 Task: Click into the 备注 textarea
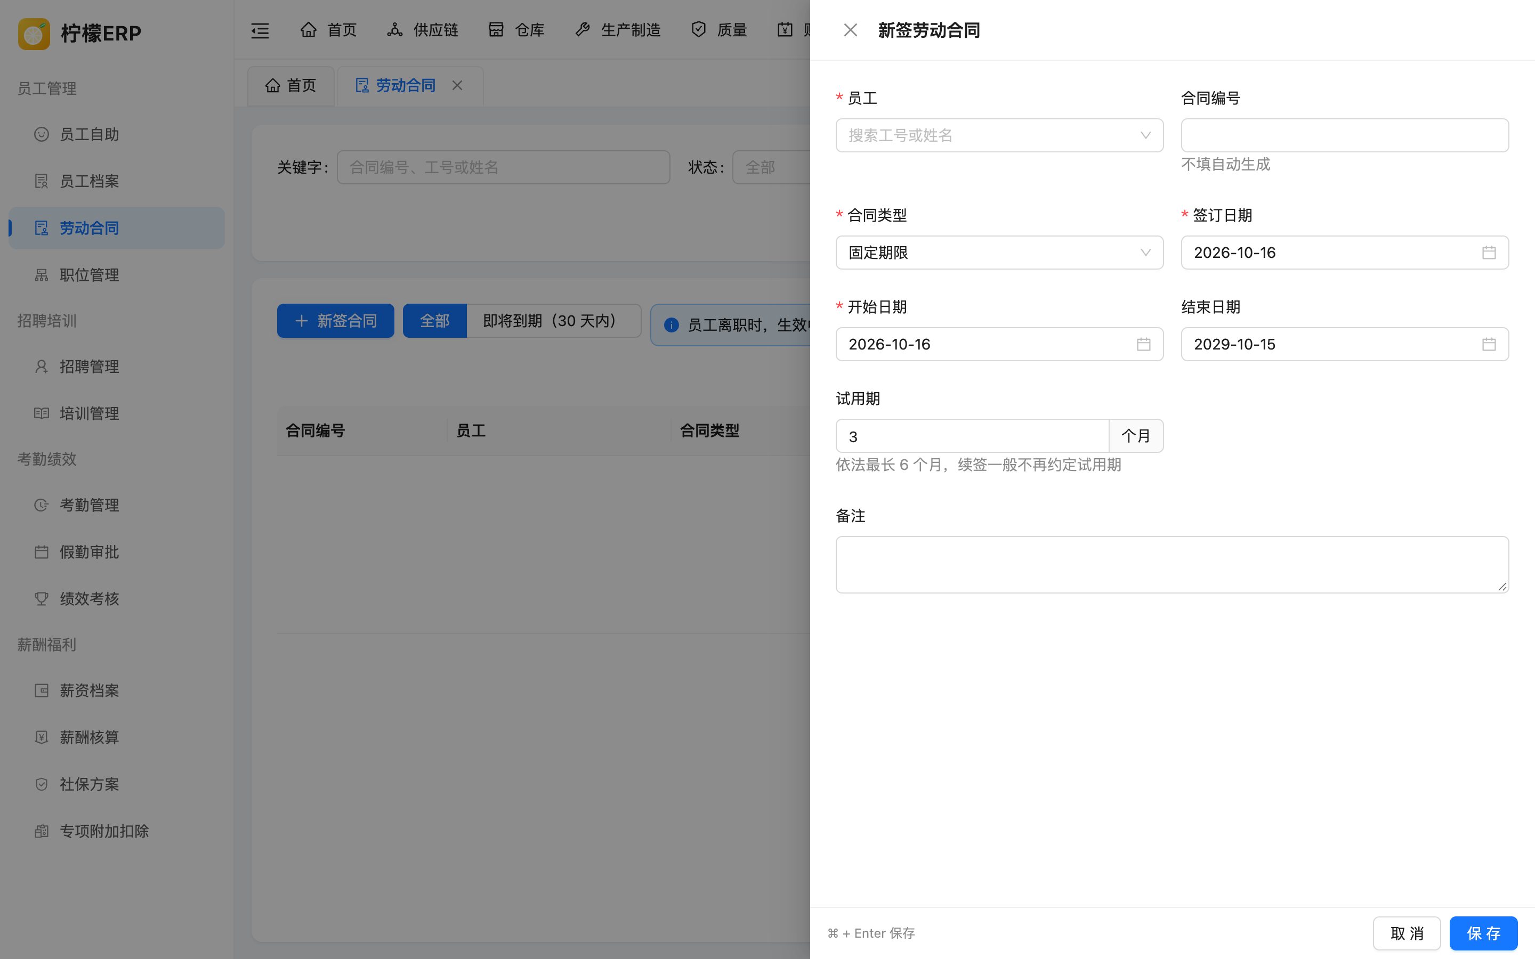pos(1172,565)
